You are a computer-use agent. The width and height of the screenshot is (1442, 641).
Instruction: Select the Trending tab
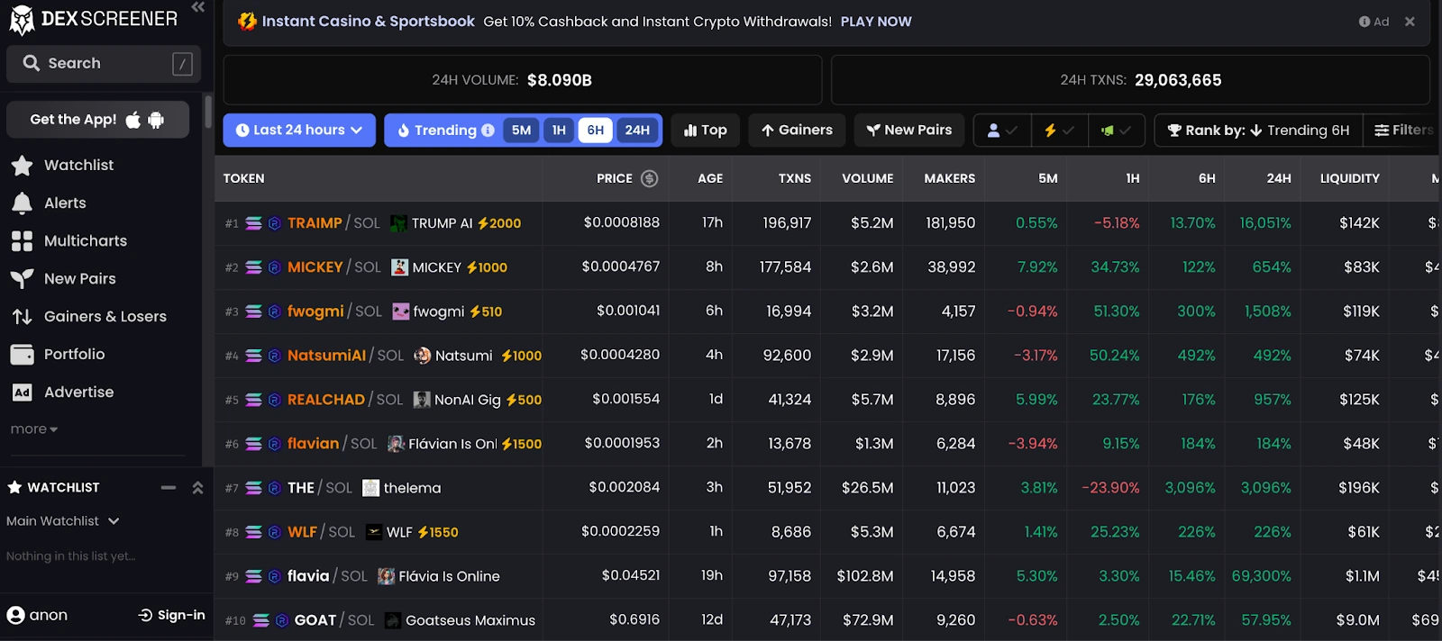445,131
